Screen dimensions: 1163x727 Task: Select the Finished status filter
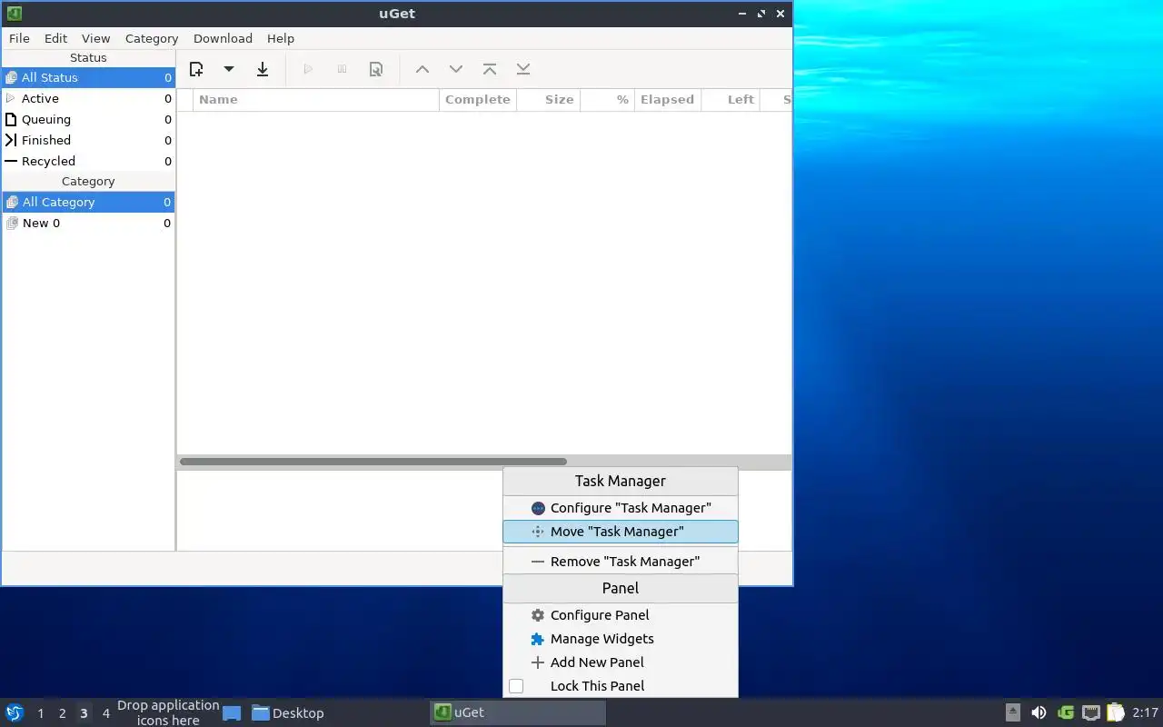pos(88,140)
